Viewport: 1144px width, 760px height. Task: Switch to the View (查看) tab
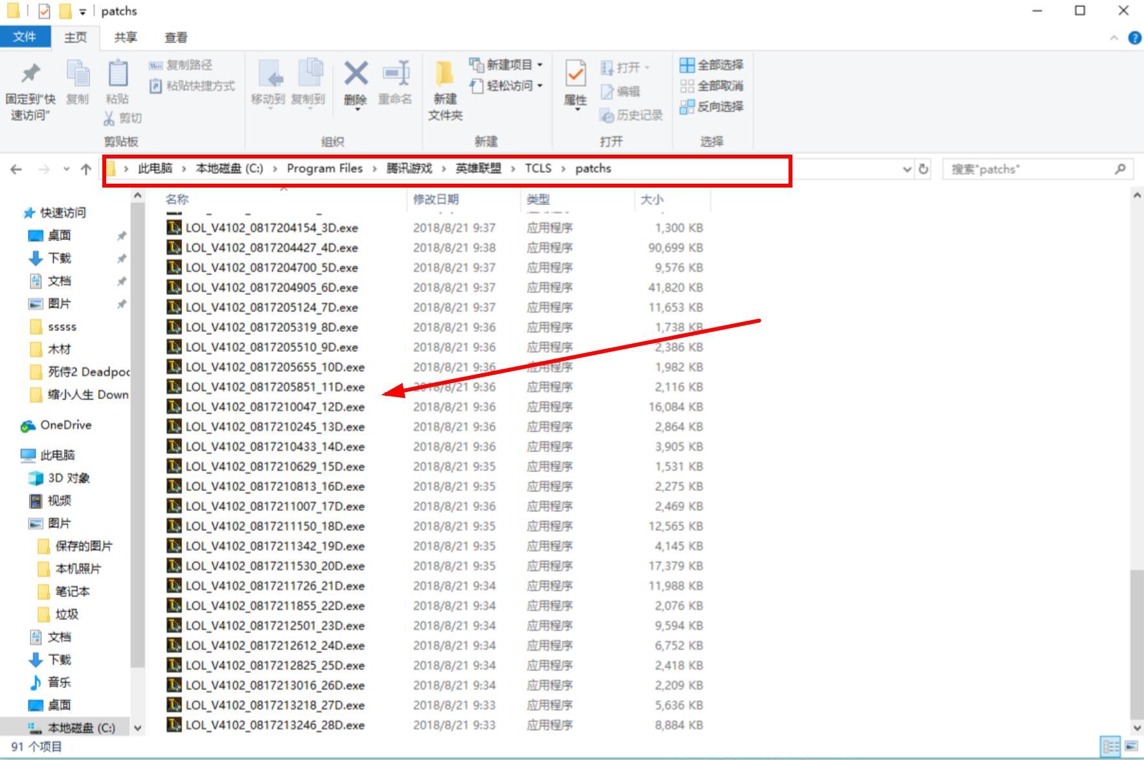pyautogui.click(x=175, y=37)
